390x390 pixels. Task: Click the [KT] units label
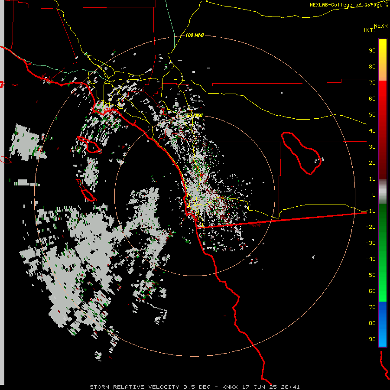(x=370, y=30)
